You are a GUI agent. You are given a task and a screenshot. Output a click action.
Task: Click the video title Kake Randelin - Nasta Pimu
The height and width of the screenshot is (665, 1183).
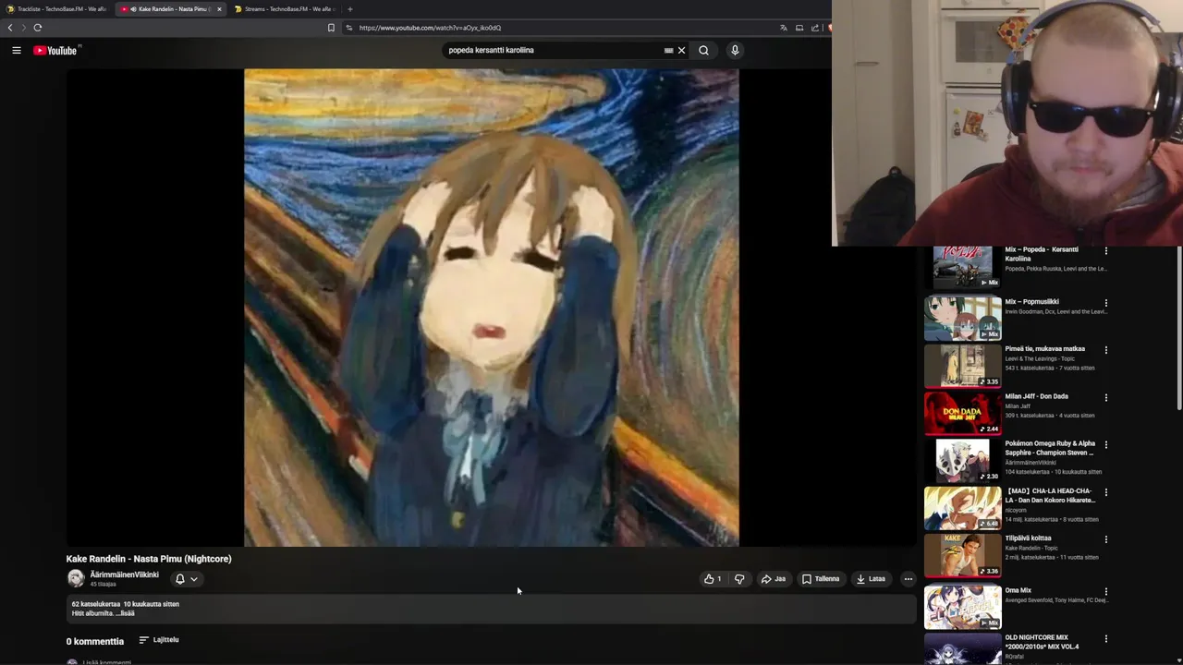[x=149, y=559]
